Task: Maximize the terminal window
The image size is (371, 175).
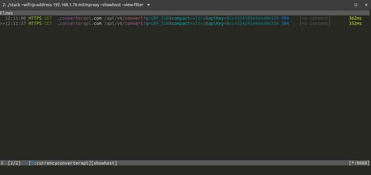Action: coord(356,5)
